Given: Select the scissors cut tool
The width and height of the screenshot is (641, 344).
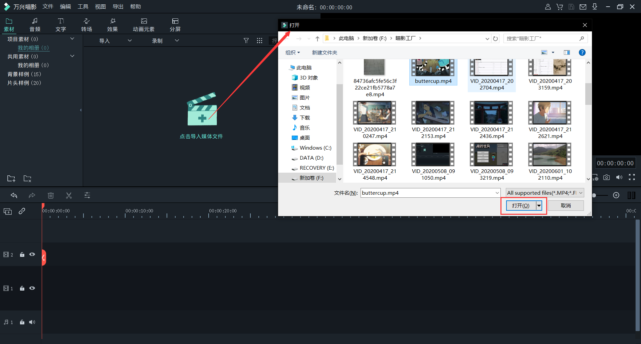Looking at the screenshot, I should 69,195.
